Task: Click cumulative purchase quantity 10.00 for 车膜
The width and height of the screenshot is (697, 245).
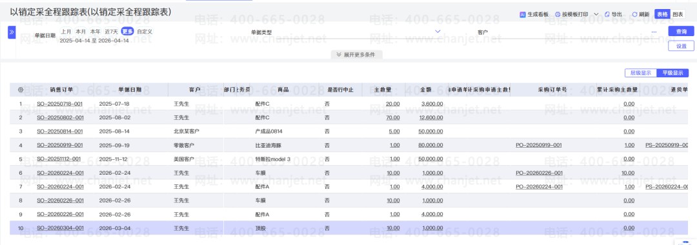Action: click(628, 173)
